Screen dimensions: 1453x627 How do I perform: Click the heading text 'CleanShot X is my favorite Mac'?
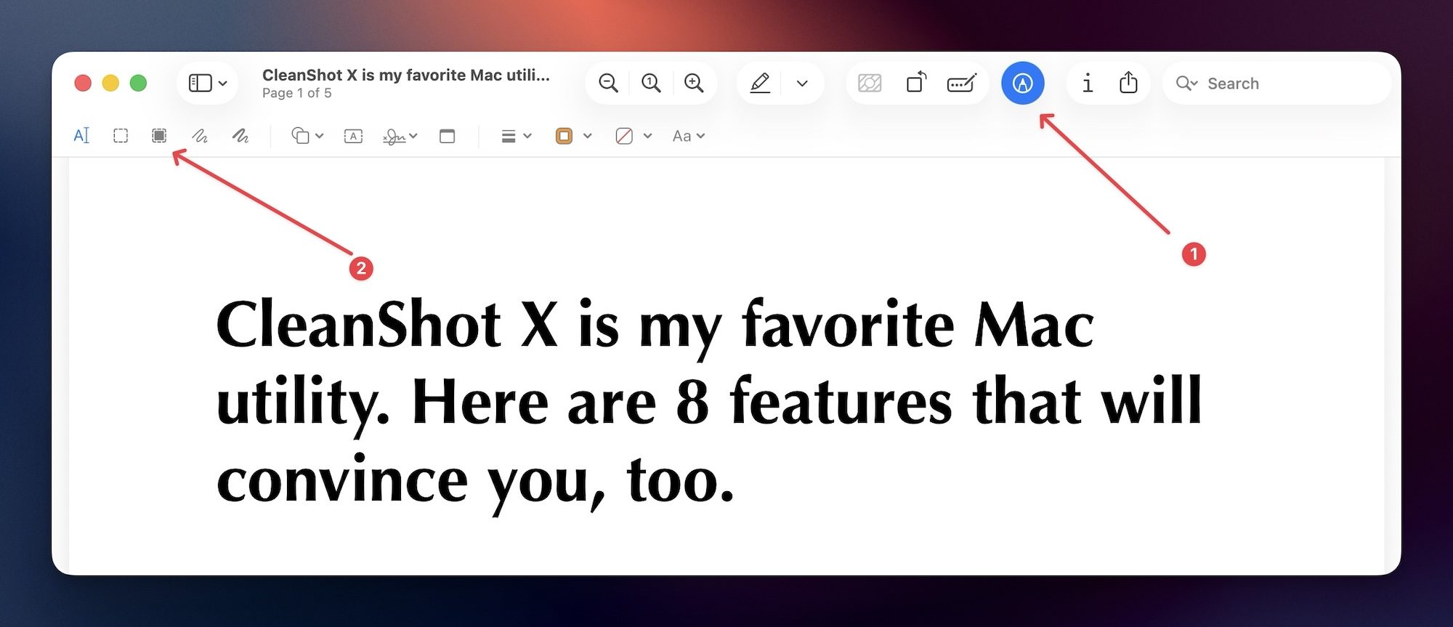(x=655, y=325)
